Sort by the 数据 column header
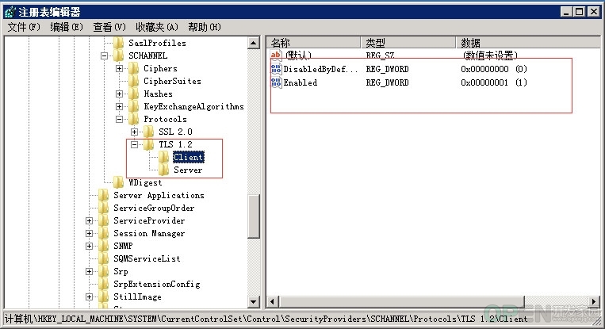The image size is (605, 329). click(x=528, y=43)
